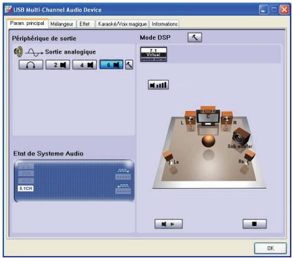Viewport: 292px width, 258px height.
Task: Click the listener sphere in room
Action: [x=208, y=140]
